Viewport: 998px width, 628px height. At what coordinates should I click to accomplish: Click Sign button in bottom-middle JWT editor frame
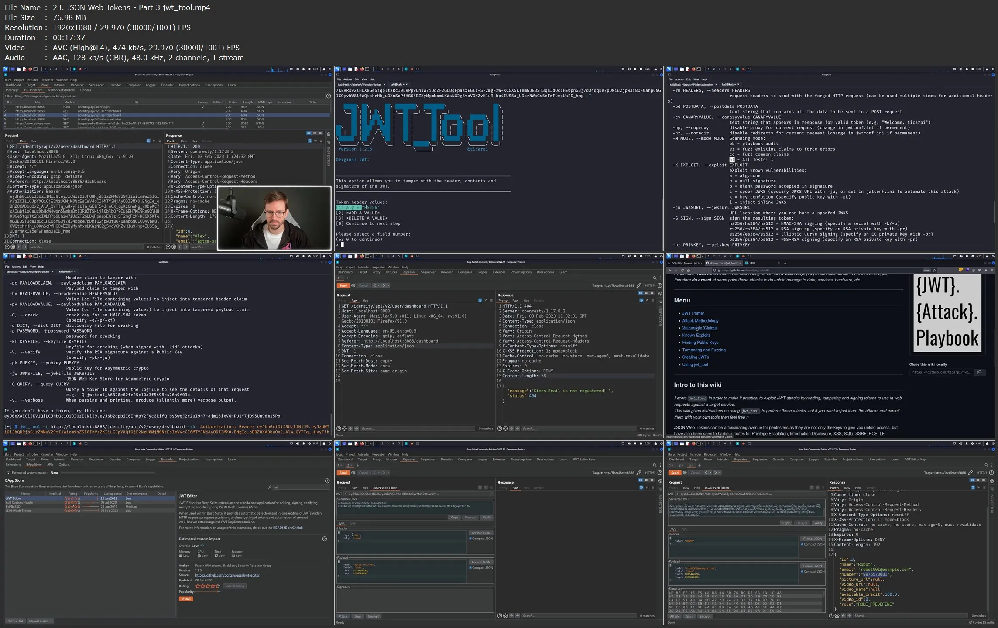pos(357,616)
